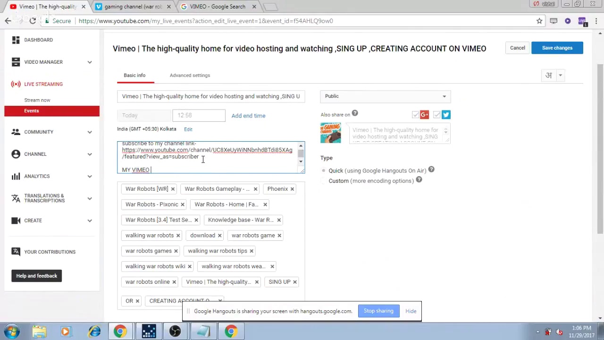Go back to the previous page in Chrome
This screenshot has width=604, height=340.
(x=8, y=21)
